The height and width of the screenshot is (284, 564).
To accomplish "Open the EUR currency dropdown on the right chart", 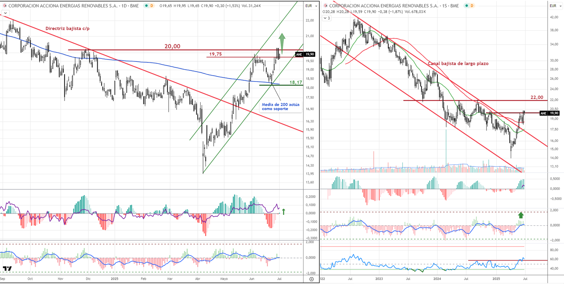I will 555,6.
